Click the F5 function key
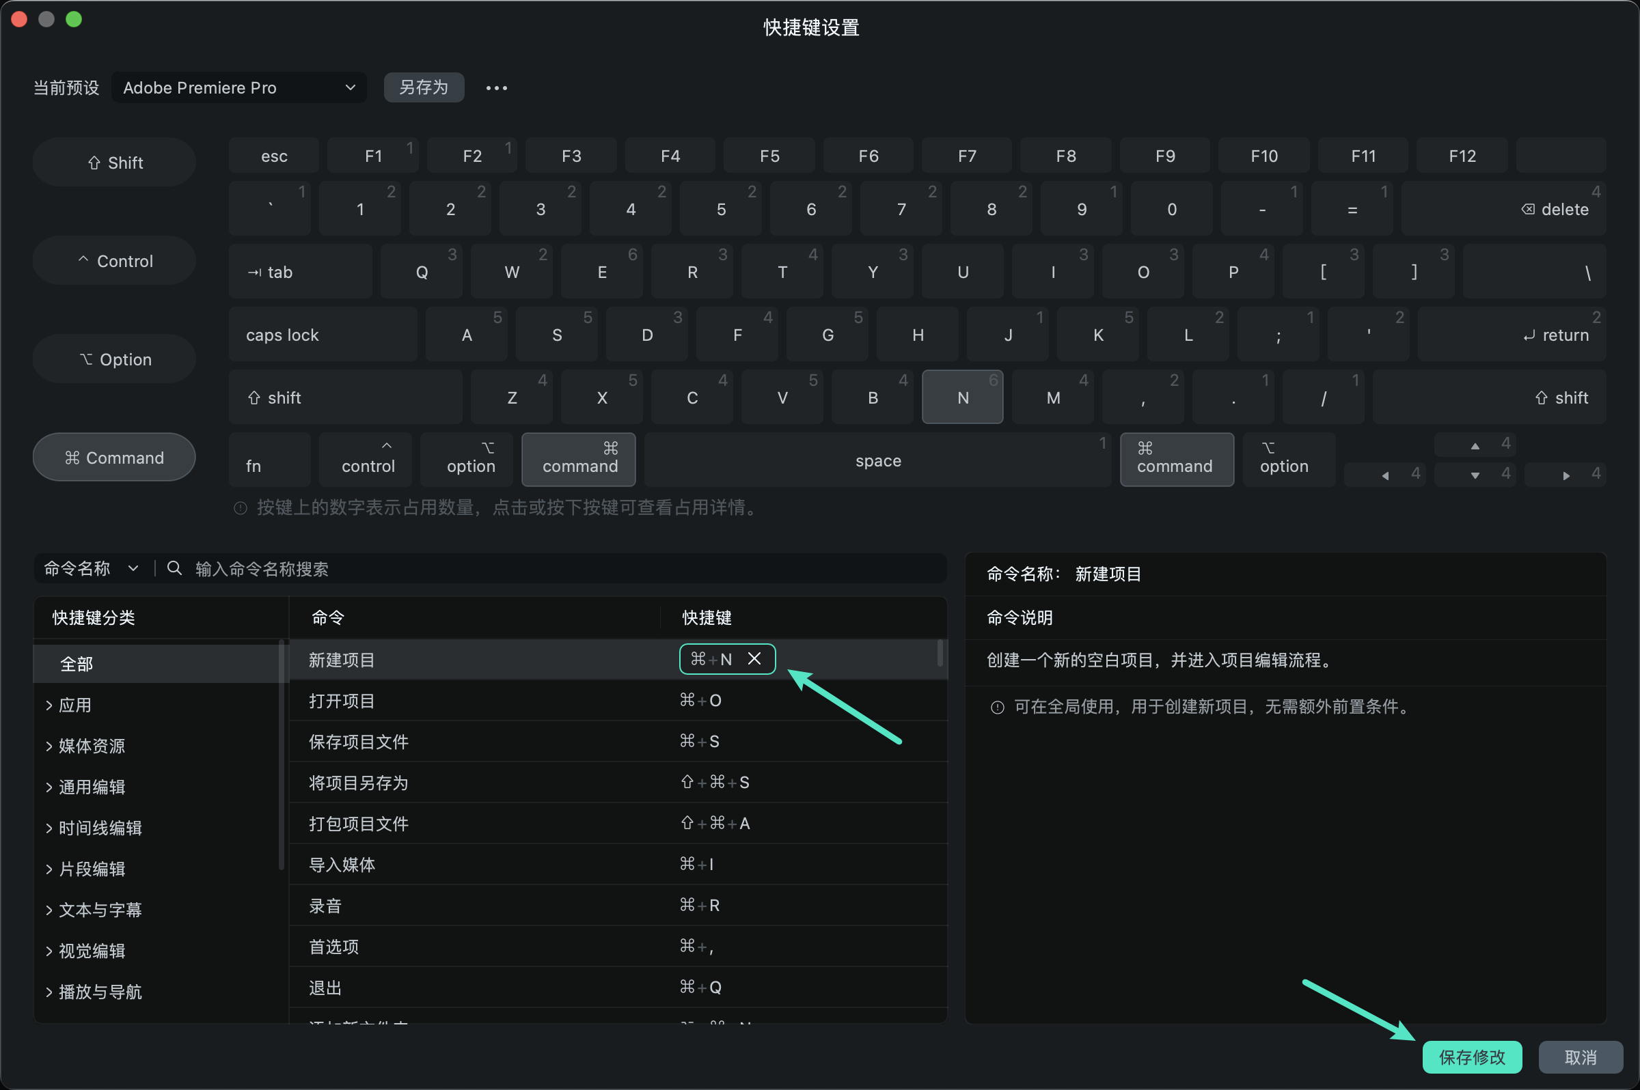This screenshot has width=1640, height=1090. tap(769, 156)
